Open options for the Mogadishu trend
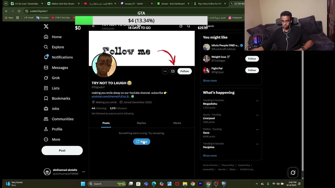 257,101
